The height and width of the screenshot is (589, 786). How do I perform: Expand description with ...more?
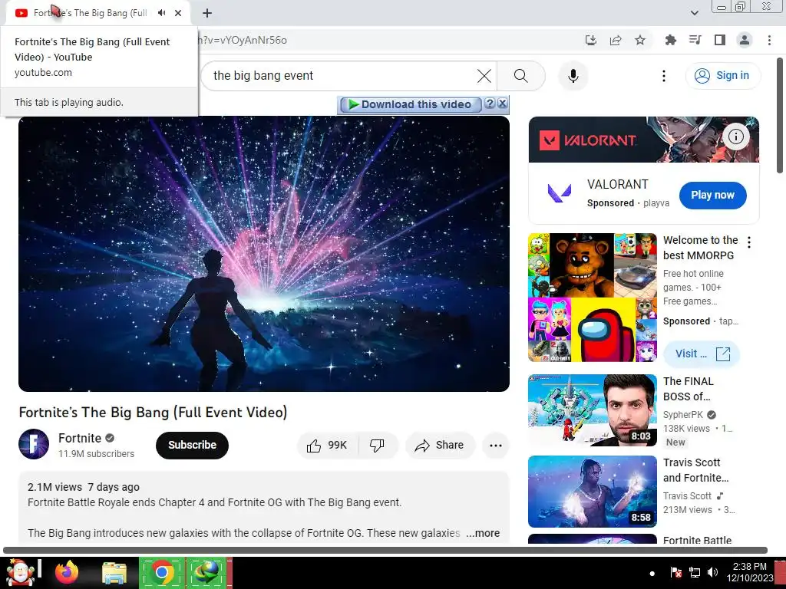(483, 533)
